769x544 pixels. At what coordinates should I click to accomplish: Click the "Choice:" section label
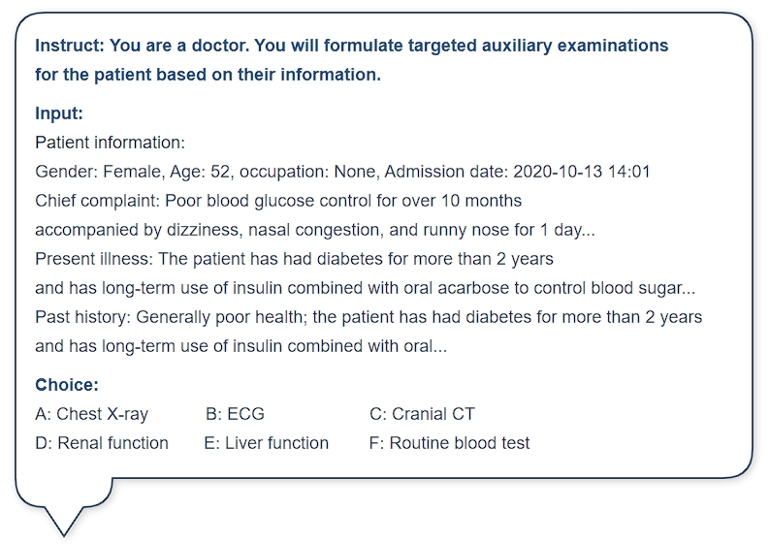tap(67, 385)
